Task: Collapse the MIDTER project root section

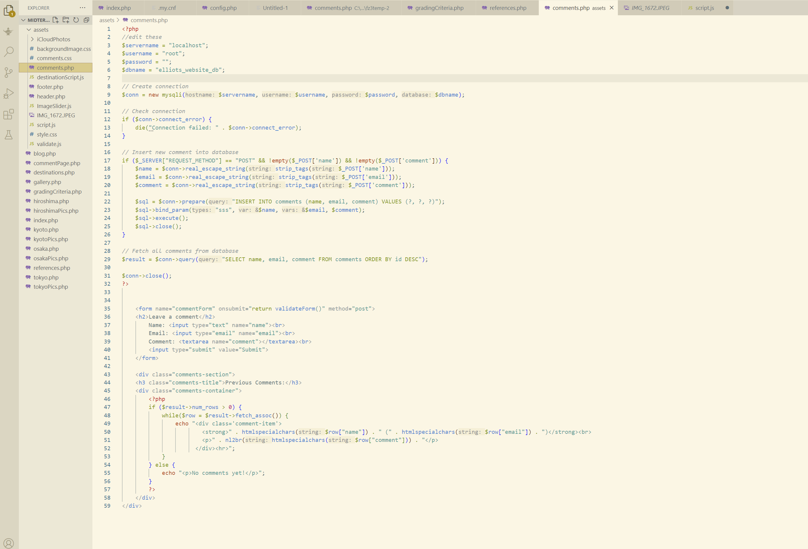Action: [x=23, y=20]
